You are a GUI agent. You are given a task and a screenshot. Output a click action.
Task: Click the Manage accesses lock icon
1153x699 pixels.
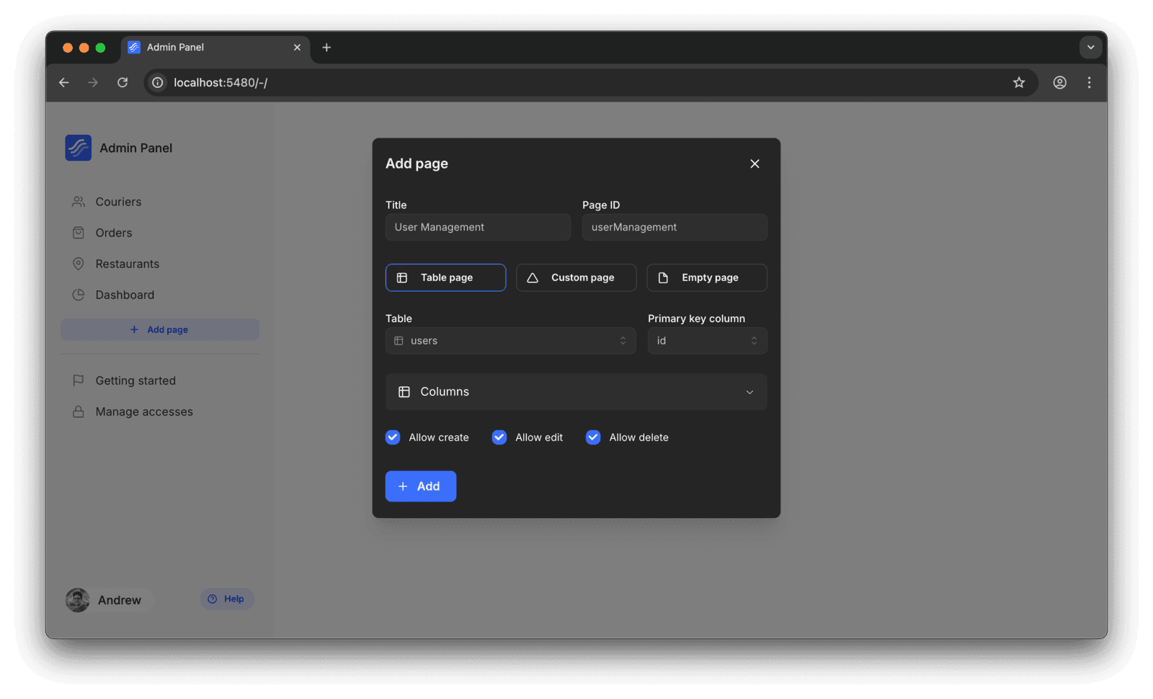coord(79,411)
